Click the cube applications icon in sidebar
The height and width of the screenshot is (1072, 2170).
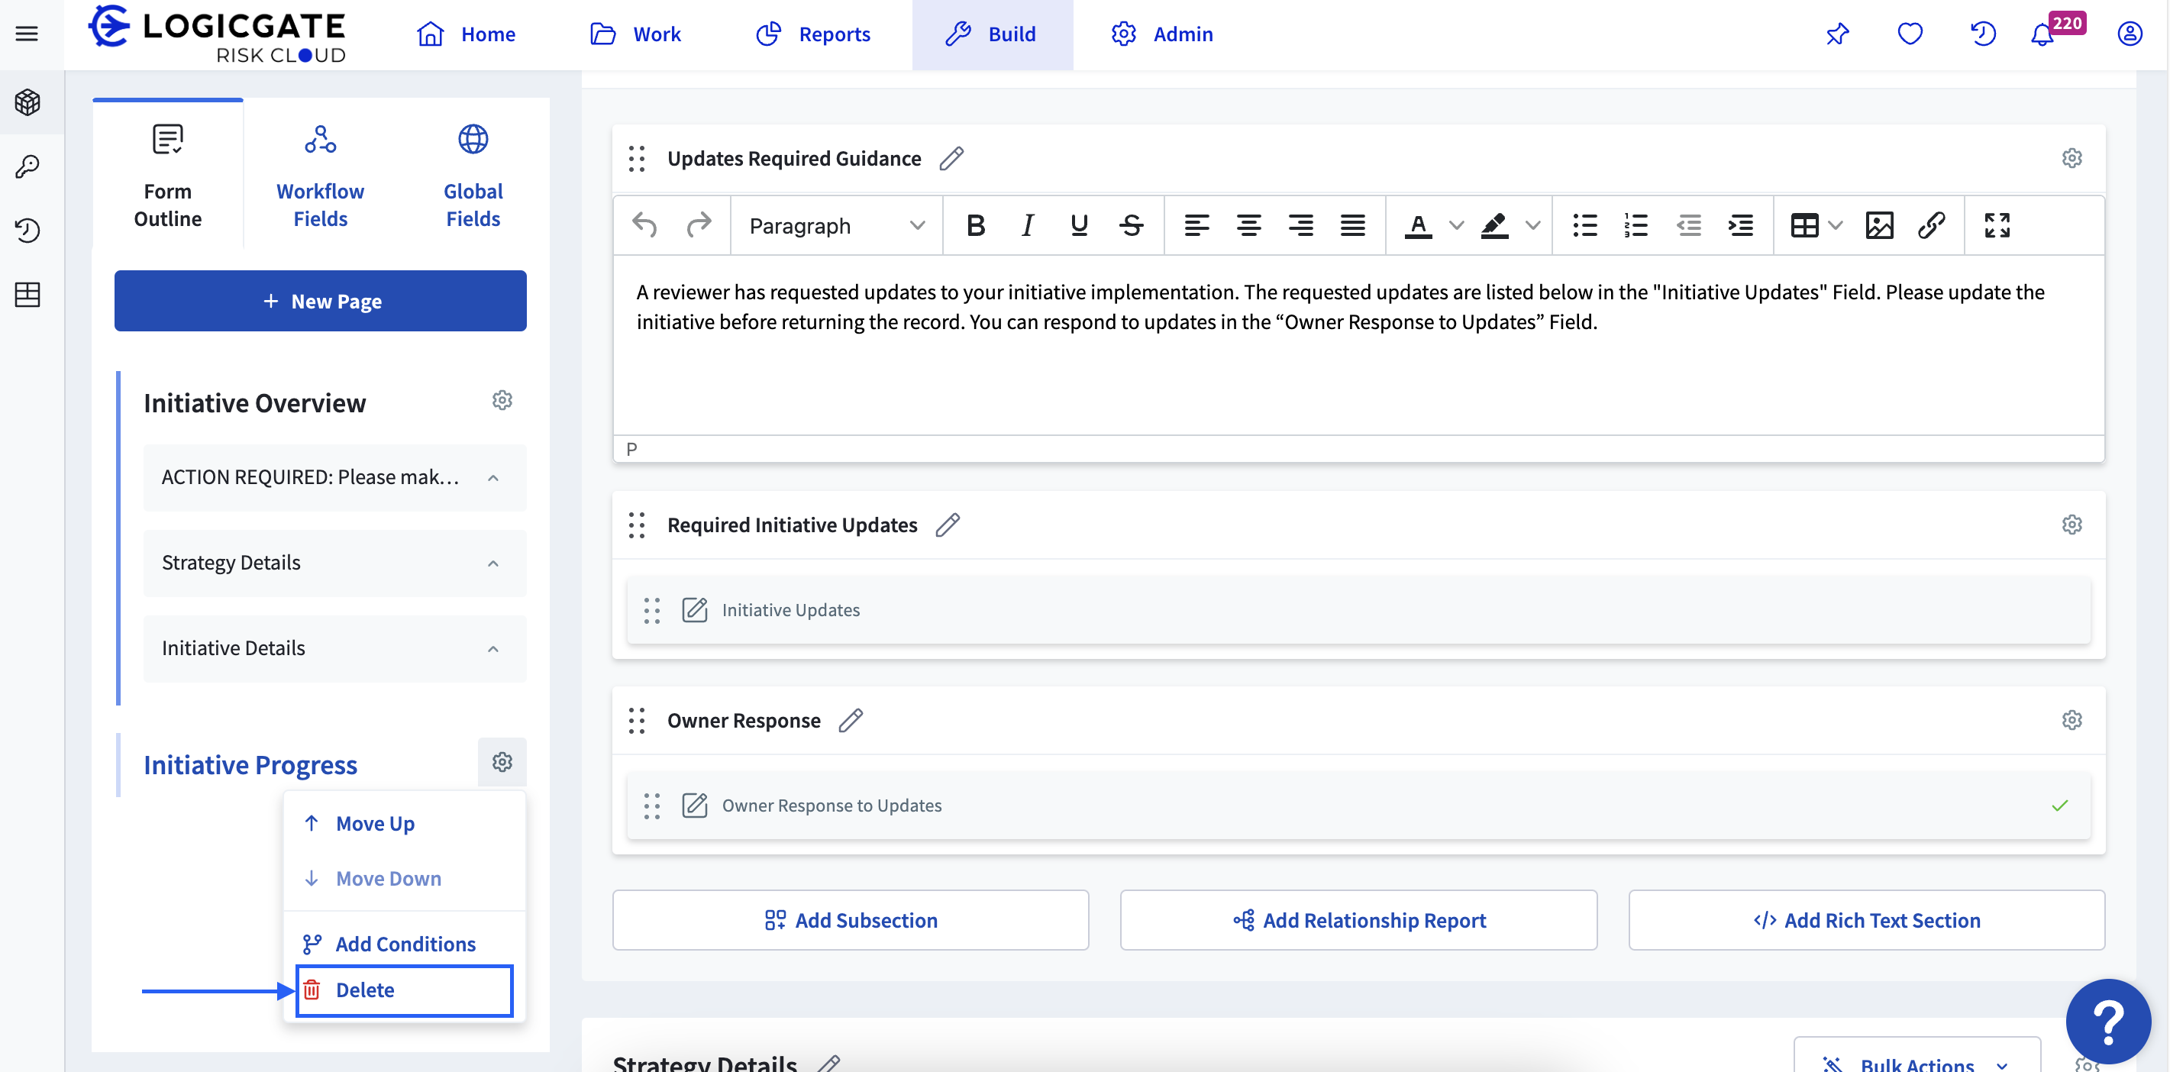(x=27, y=102)
